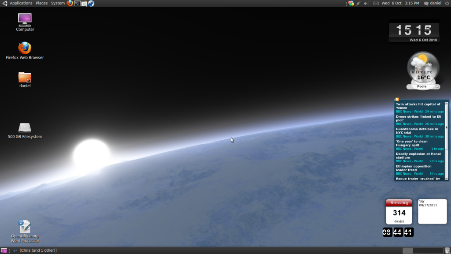Launch Firefox from the top panel
Screen dimensions: 451x254
70,3
